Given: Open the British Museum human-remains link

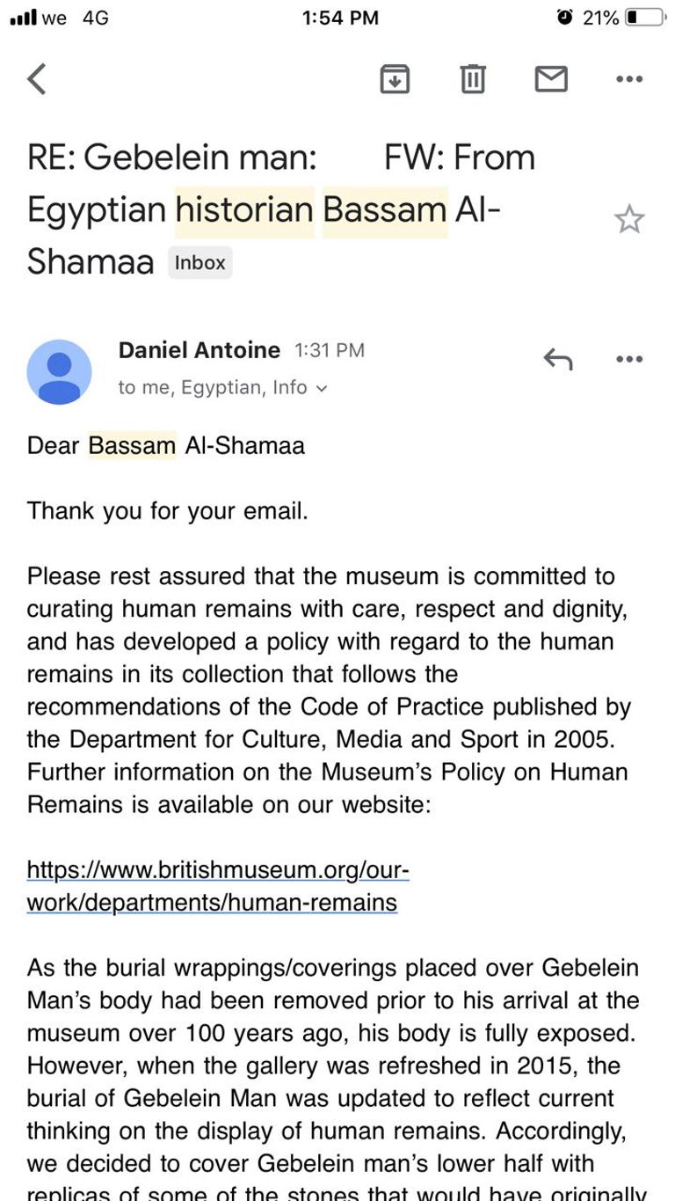Looking at the screenshot, I should pos(218,886).
